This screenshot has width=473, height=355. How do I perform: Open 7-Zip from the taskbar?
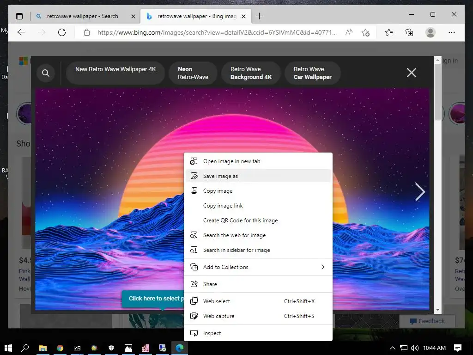pos(77,348)
